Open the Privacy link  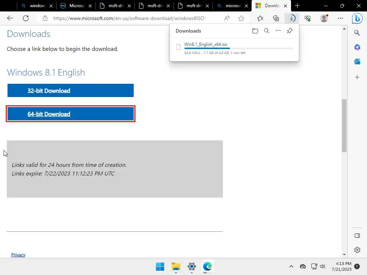tap(18, 255)
